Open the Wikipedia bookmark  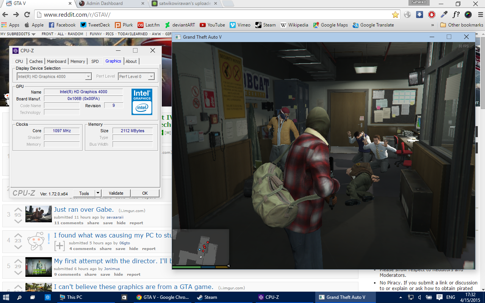tap(294, 25)
